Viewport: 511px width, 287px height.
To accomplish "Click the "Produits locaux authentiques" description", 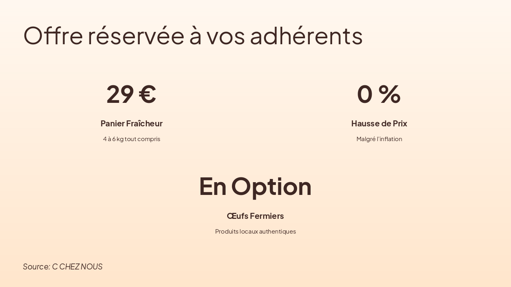I will click(255, 232).
